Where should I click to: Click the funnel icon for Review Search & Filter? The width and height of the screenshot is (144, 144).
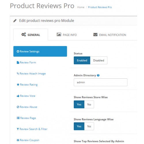pyautogui.click(x=18, y=129)
